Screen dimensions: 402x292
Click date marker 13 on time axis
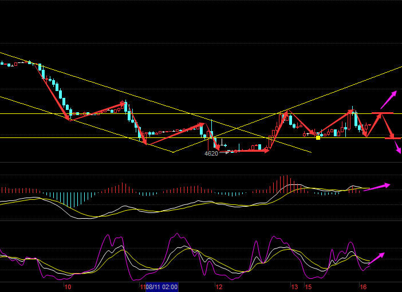click(294, 287)
